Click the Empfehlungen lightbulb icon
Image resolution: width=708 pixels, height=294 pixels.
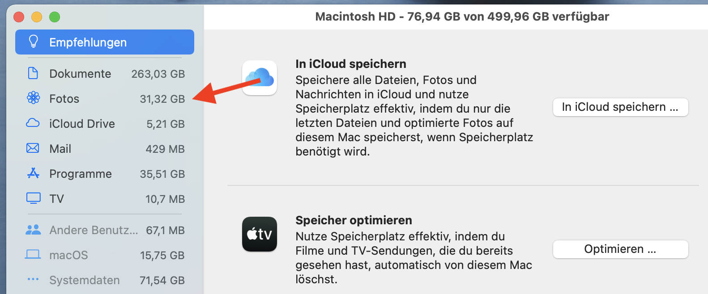tap(33, 42)
